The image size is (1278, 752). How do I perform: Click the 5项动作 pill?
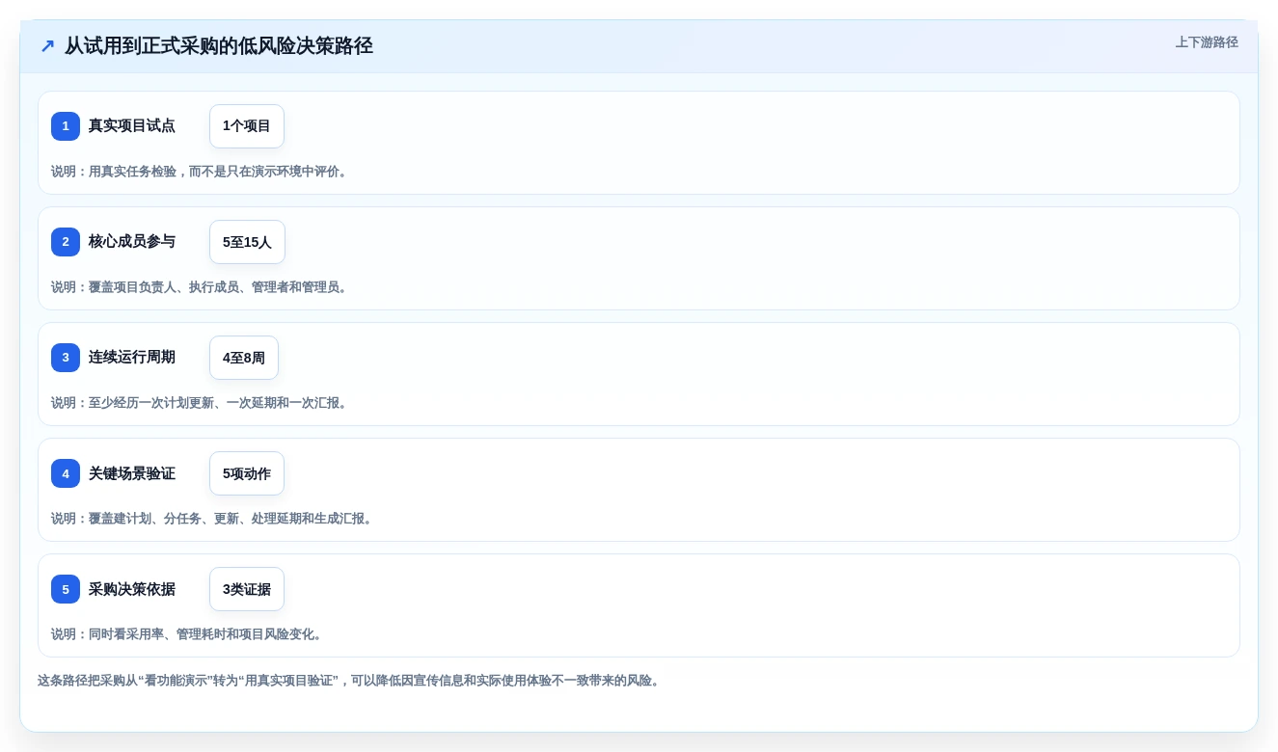tap(247, 473)
